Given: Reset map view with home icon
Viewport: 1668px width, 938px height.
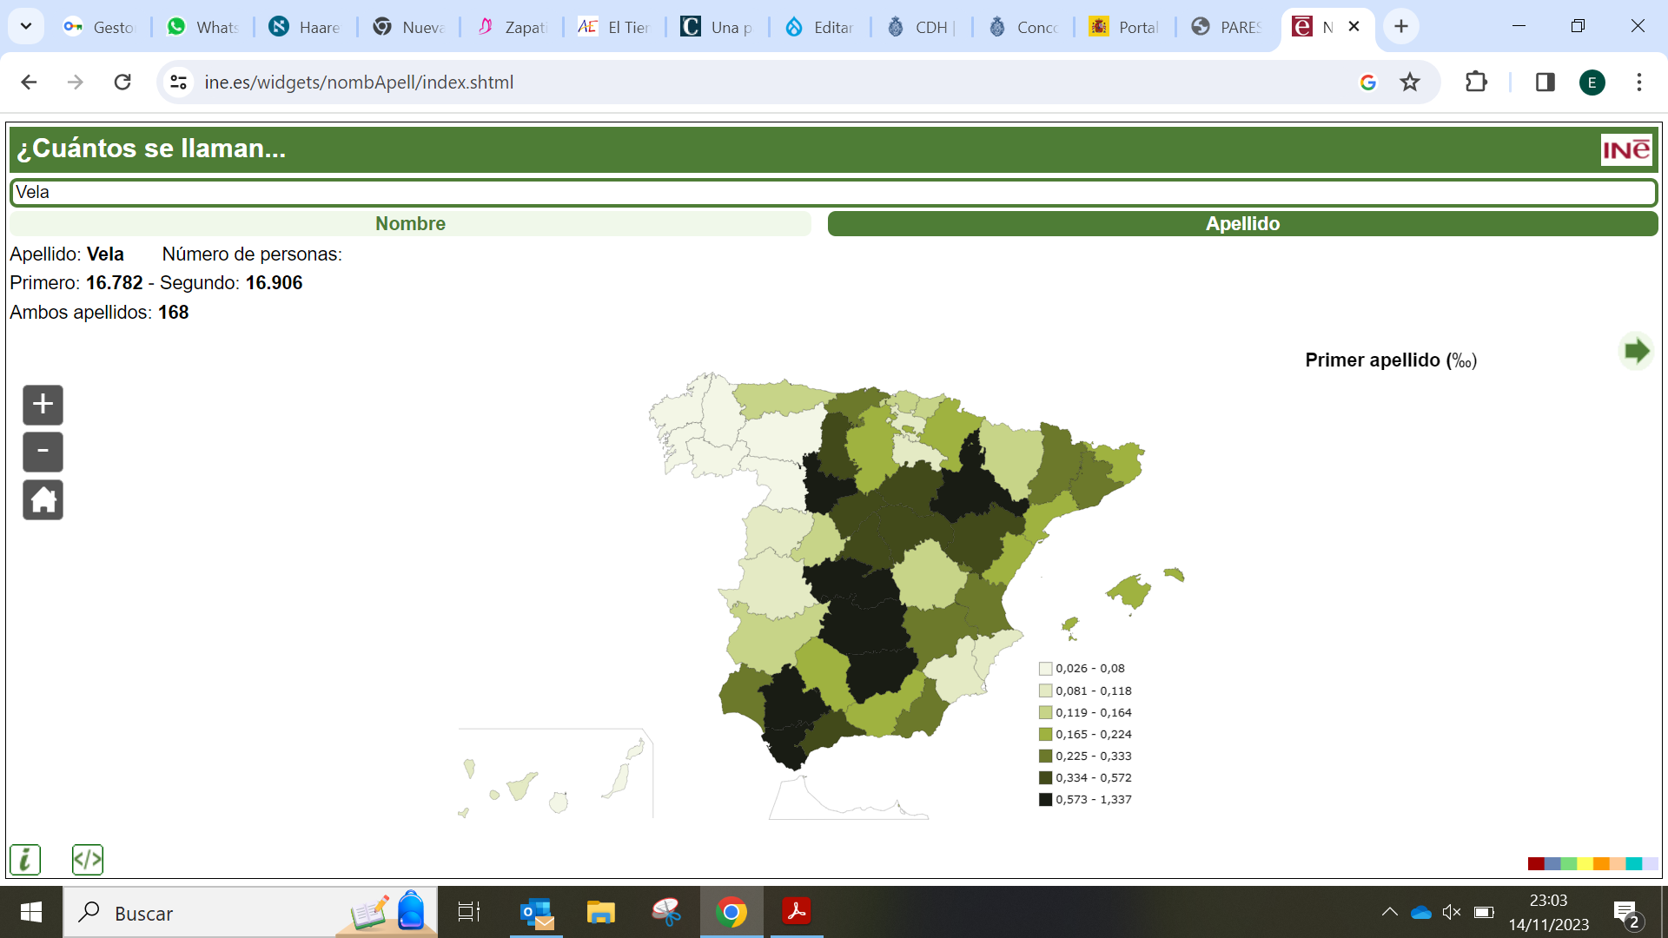Looking at the screenshot, I should [x=43, y=500].
